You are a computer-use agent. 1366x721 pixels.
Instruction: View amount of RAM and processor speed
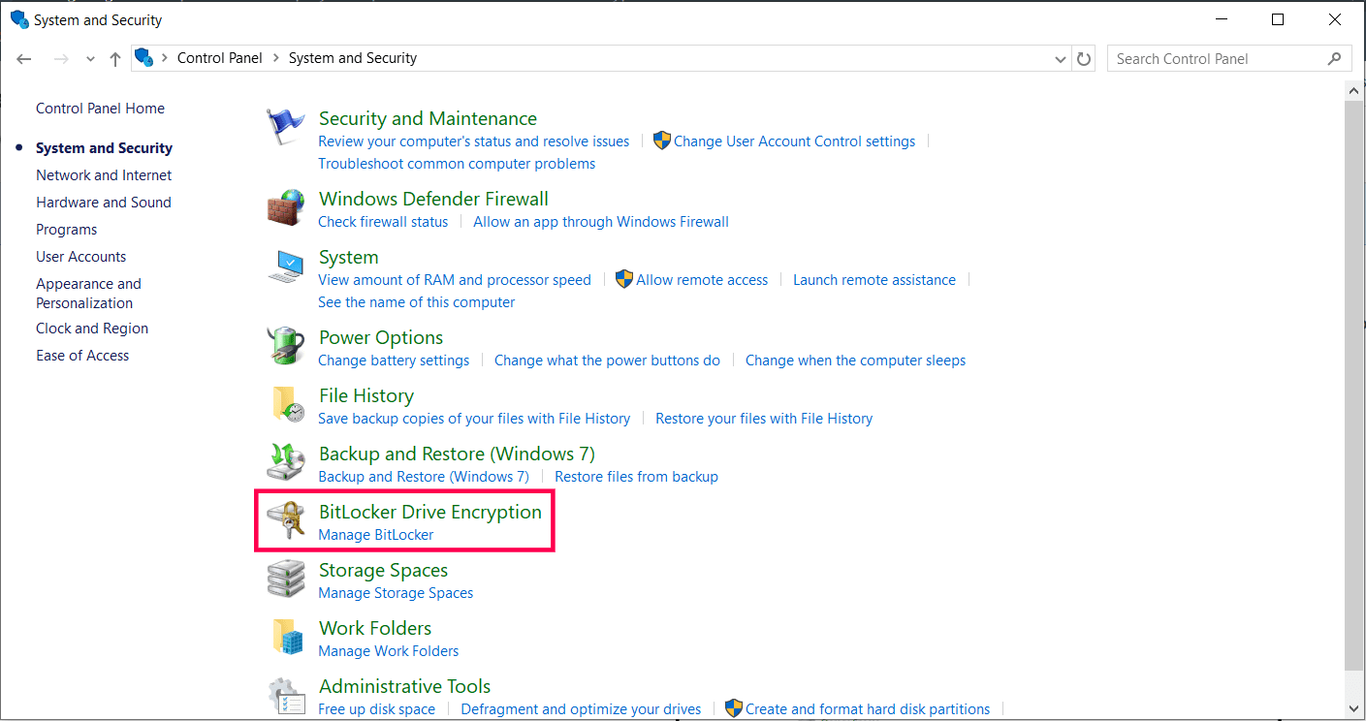455,280
